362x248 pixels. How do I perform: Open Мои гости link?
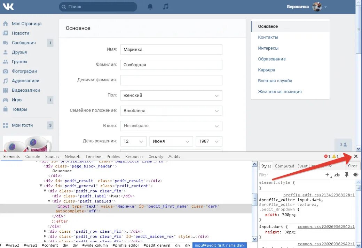point(22,125)
